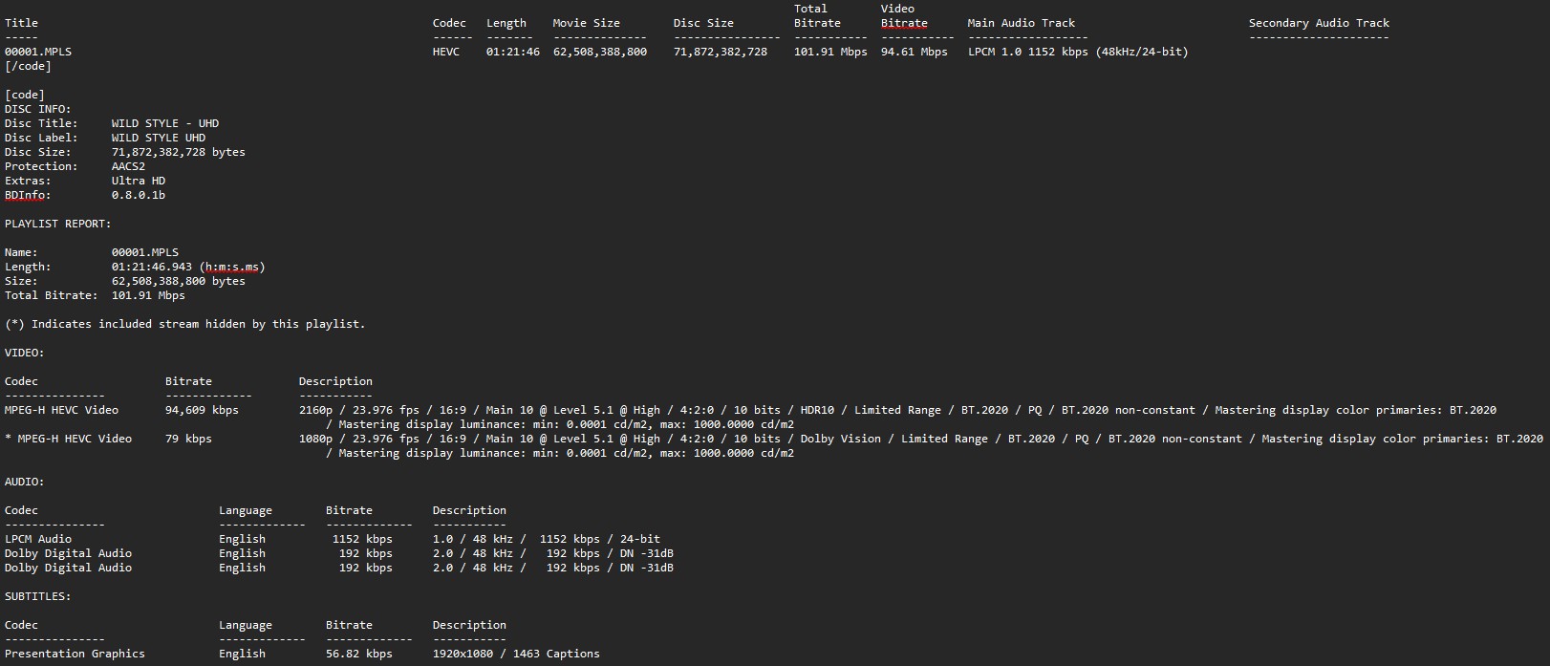Screen dimensions: 1550x666
Task: Click the AACS2 protection value
Action: (x=128, y=166)
